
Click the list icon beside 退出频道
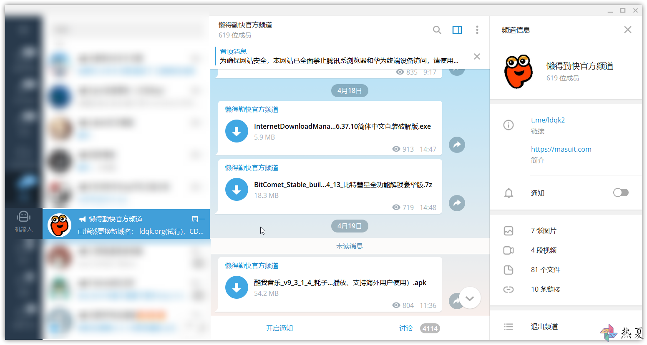pos(509,327)
